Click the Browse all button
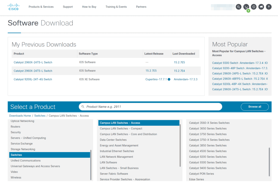The image size is (278, 186). coord(254,107)
